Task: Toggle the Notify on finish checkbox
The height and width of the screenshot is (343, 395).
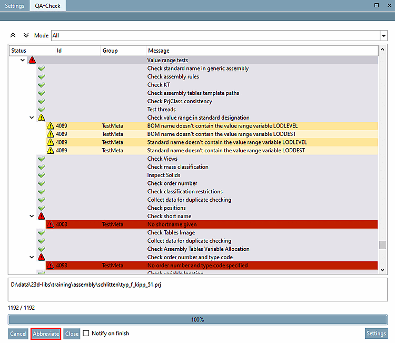Action: coord(86,333)
